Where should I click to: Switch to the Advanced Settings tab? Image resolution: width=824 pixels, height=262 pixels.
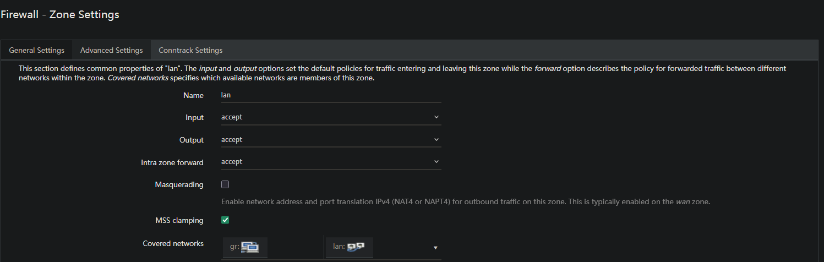[x=112, y=50]
